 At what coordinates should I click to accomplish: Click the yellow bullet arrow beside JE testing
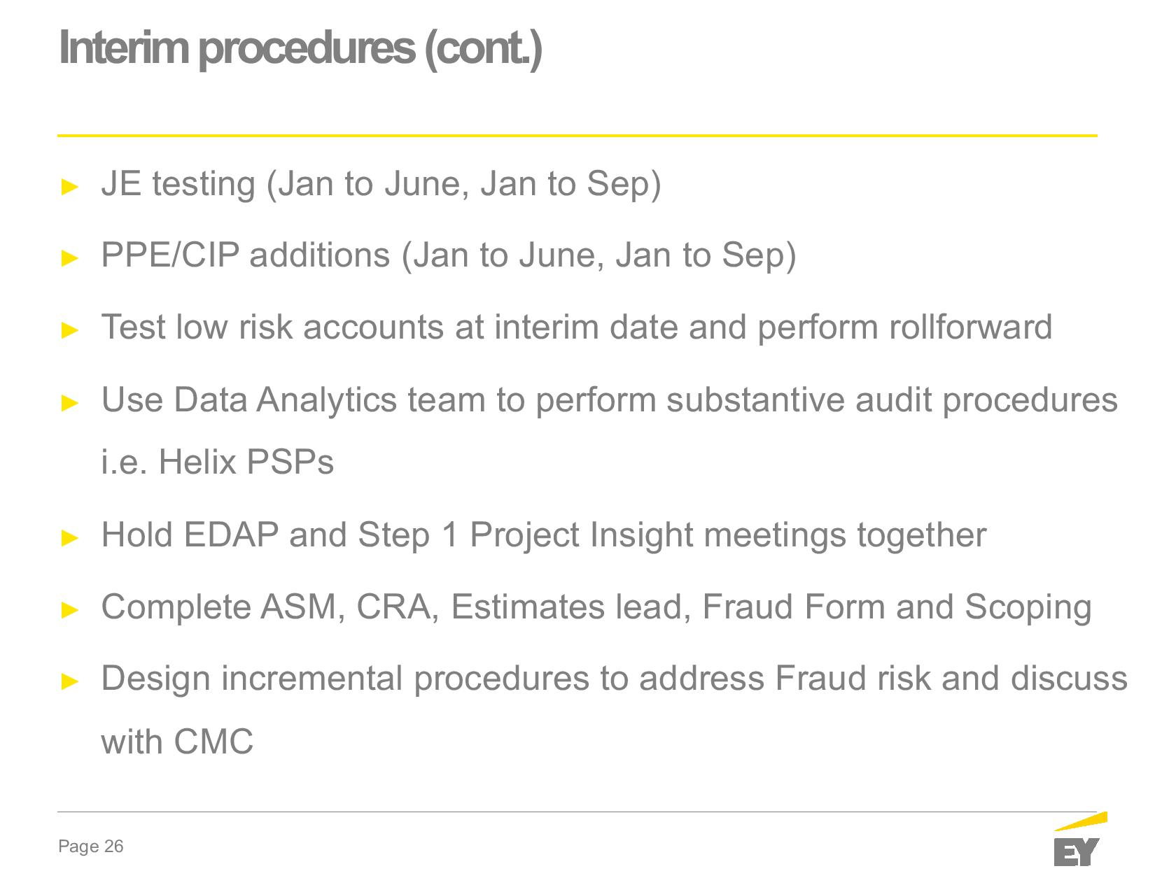(70, 186)
